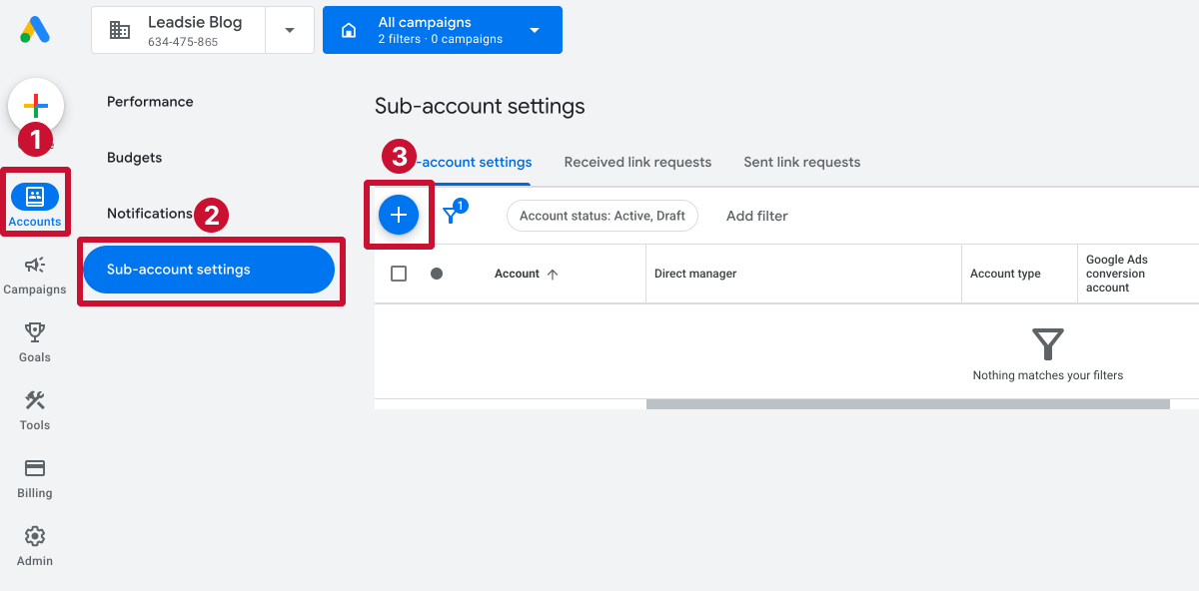The image size is (1199, 591).
Task: Expand the All campaigns dropdown
Action: click(x=535, y=30)
